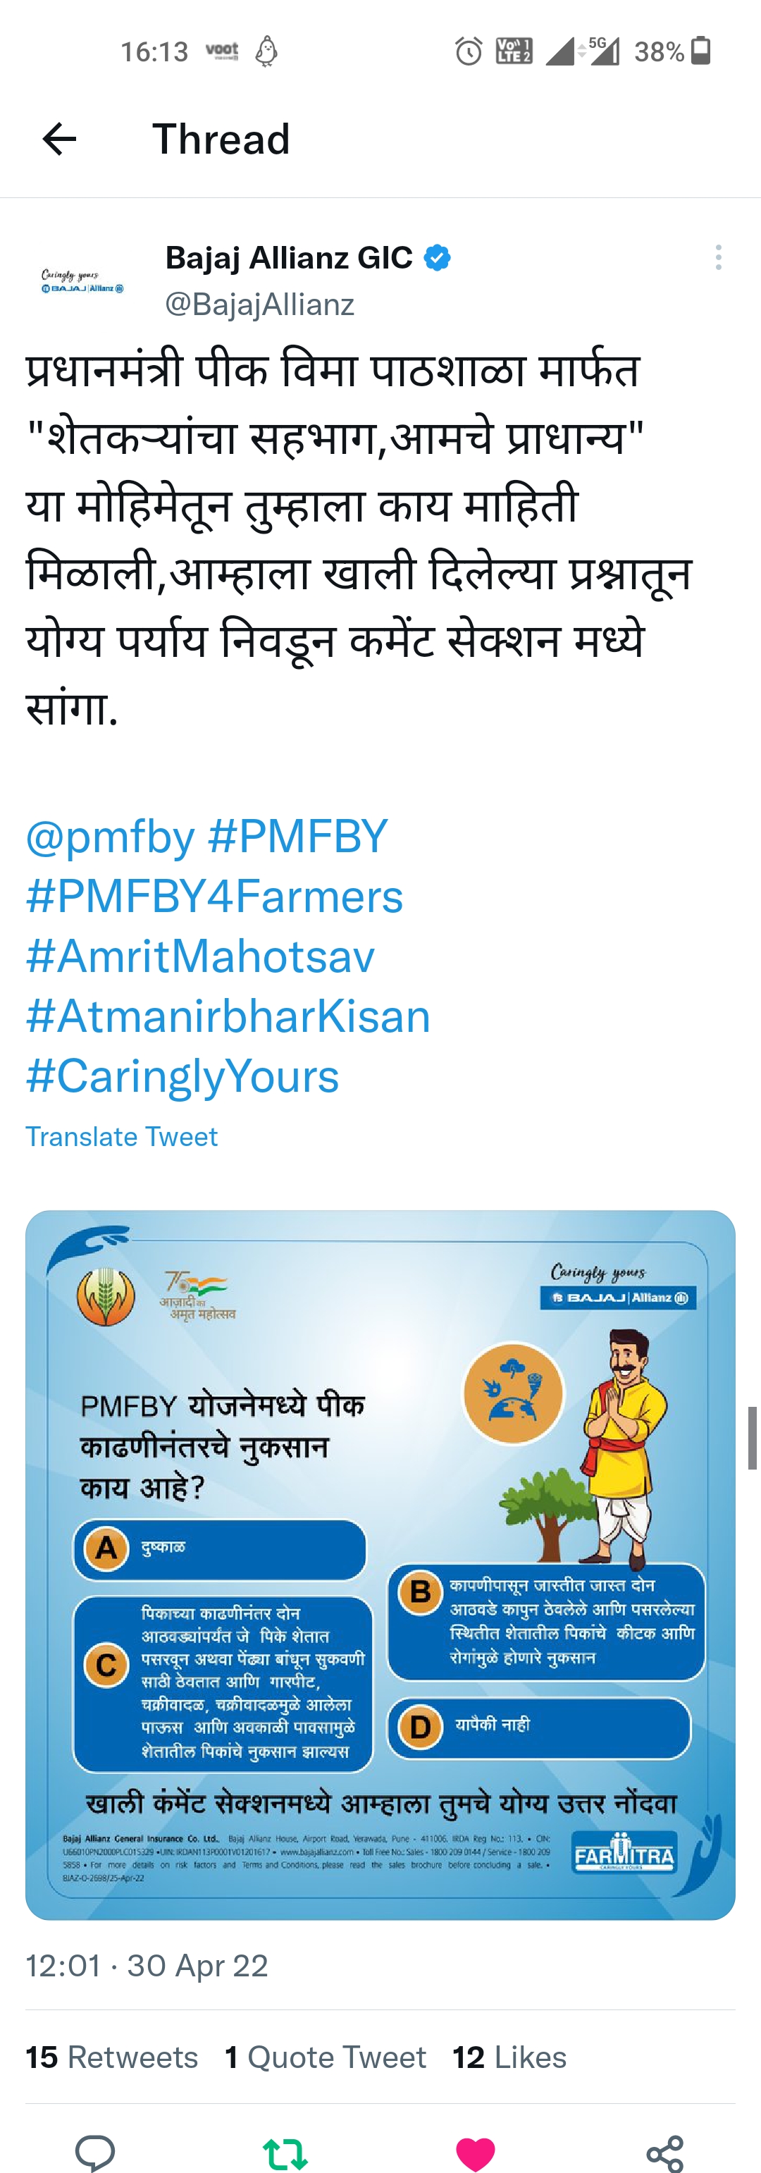Open the PMFBY quiz image
The height and width of the screenshot is (2173, 761).
[380, 1565]
